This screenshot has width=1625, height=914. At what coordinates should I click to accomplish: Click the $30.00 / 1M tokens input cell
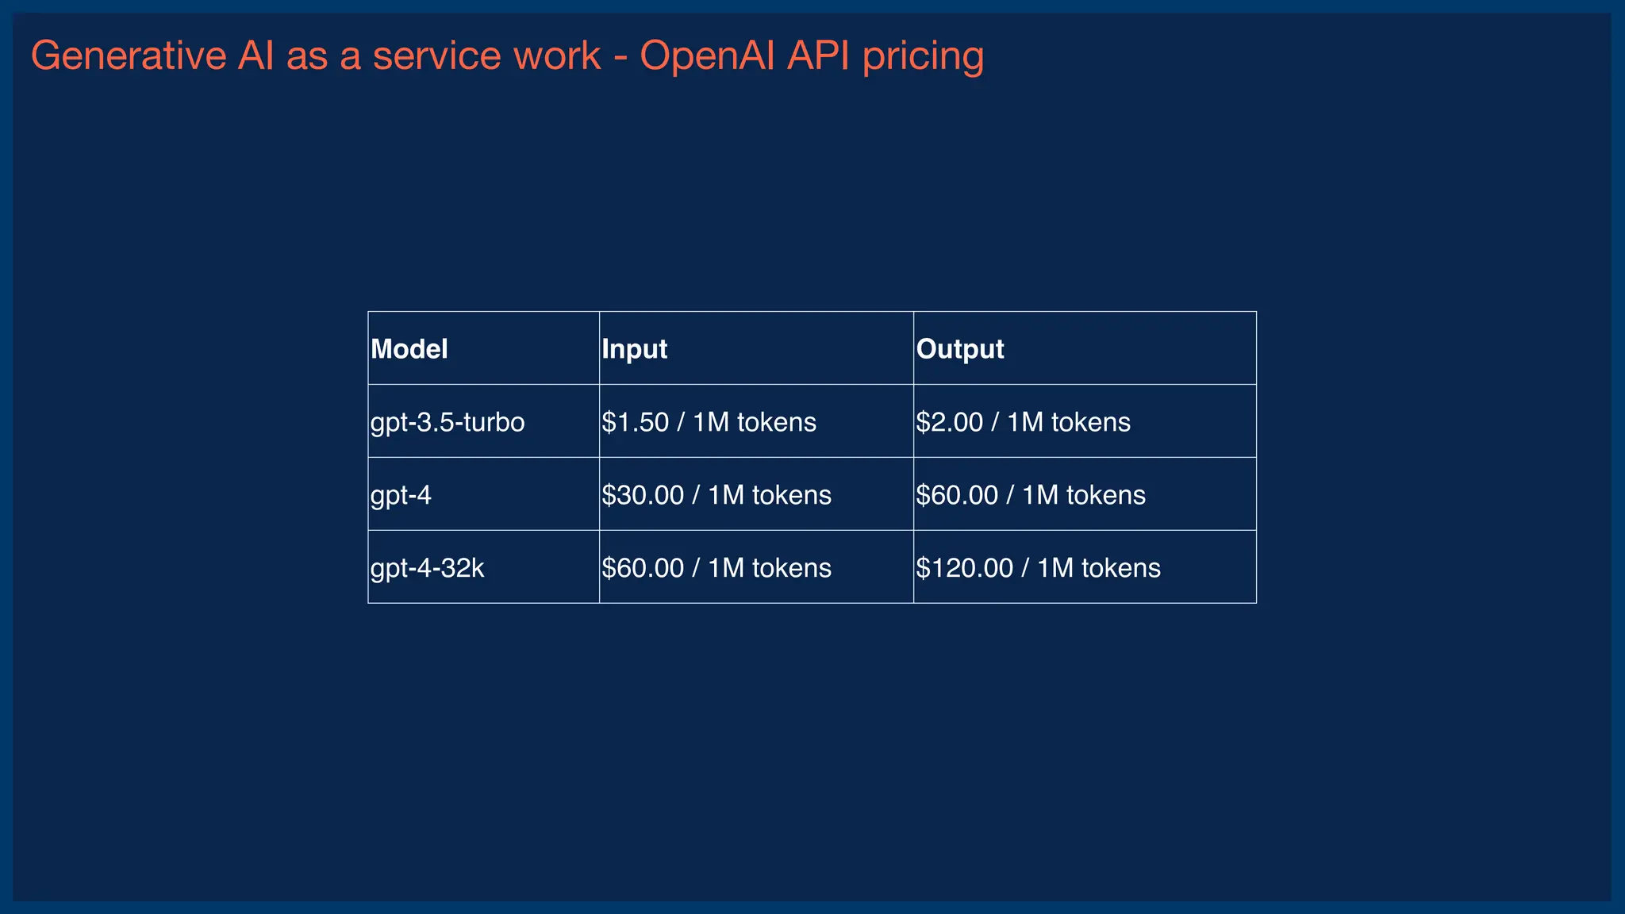tap(756, 494)
